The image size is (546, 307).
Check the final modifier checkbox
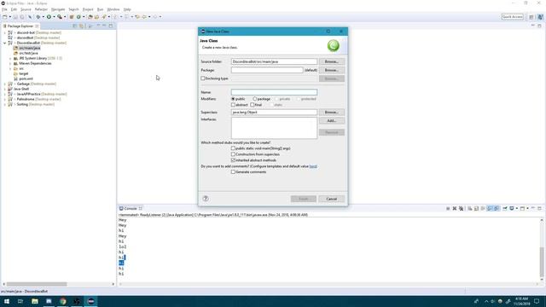click(x=253, y=105)
